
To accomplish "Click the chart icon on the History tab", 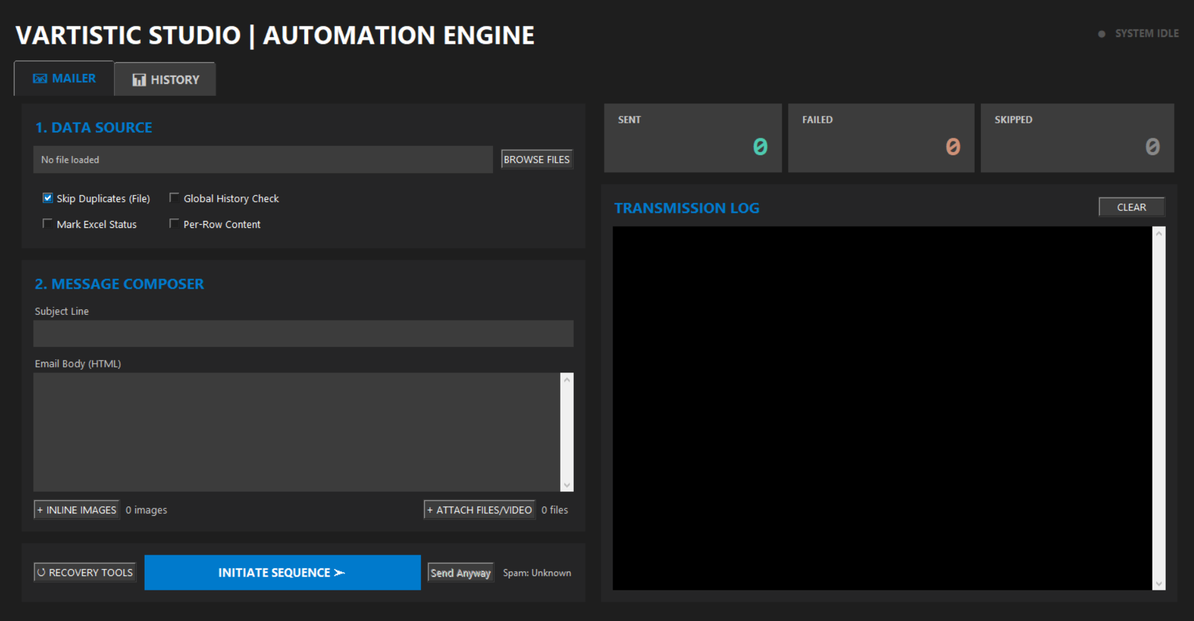I will (138, 79).
